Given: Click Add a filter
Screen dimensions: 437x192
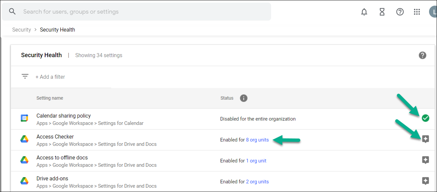Looking at the screenshot, I should [50, 77].
